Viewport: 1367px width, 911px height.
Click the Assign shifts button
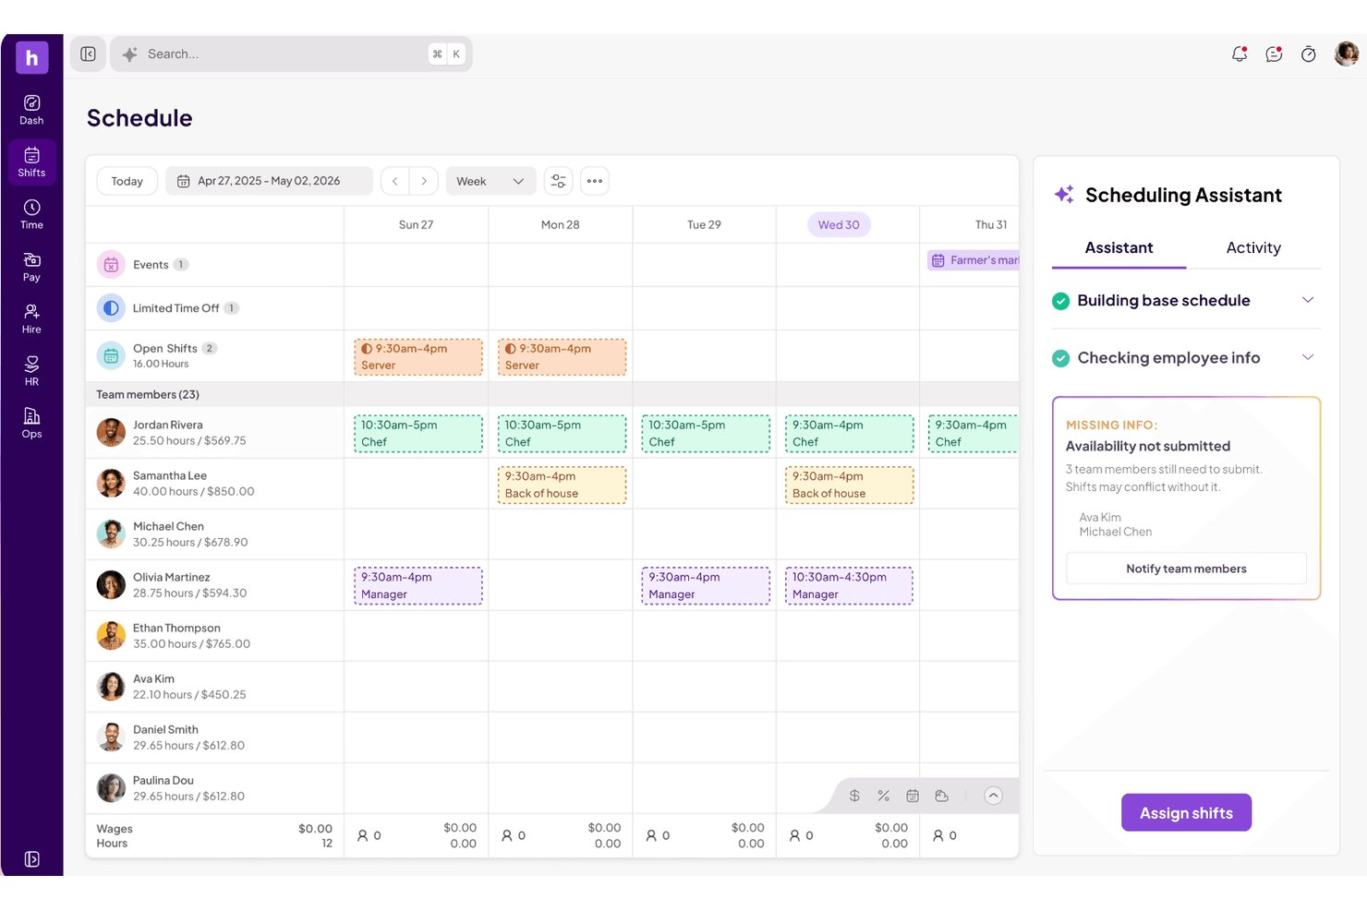pos(1186,812)
